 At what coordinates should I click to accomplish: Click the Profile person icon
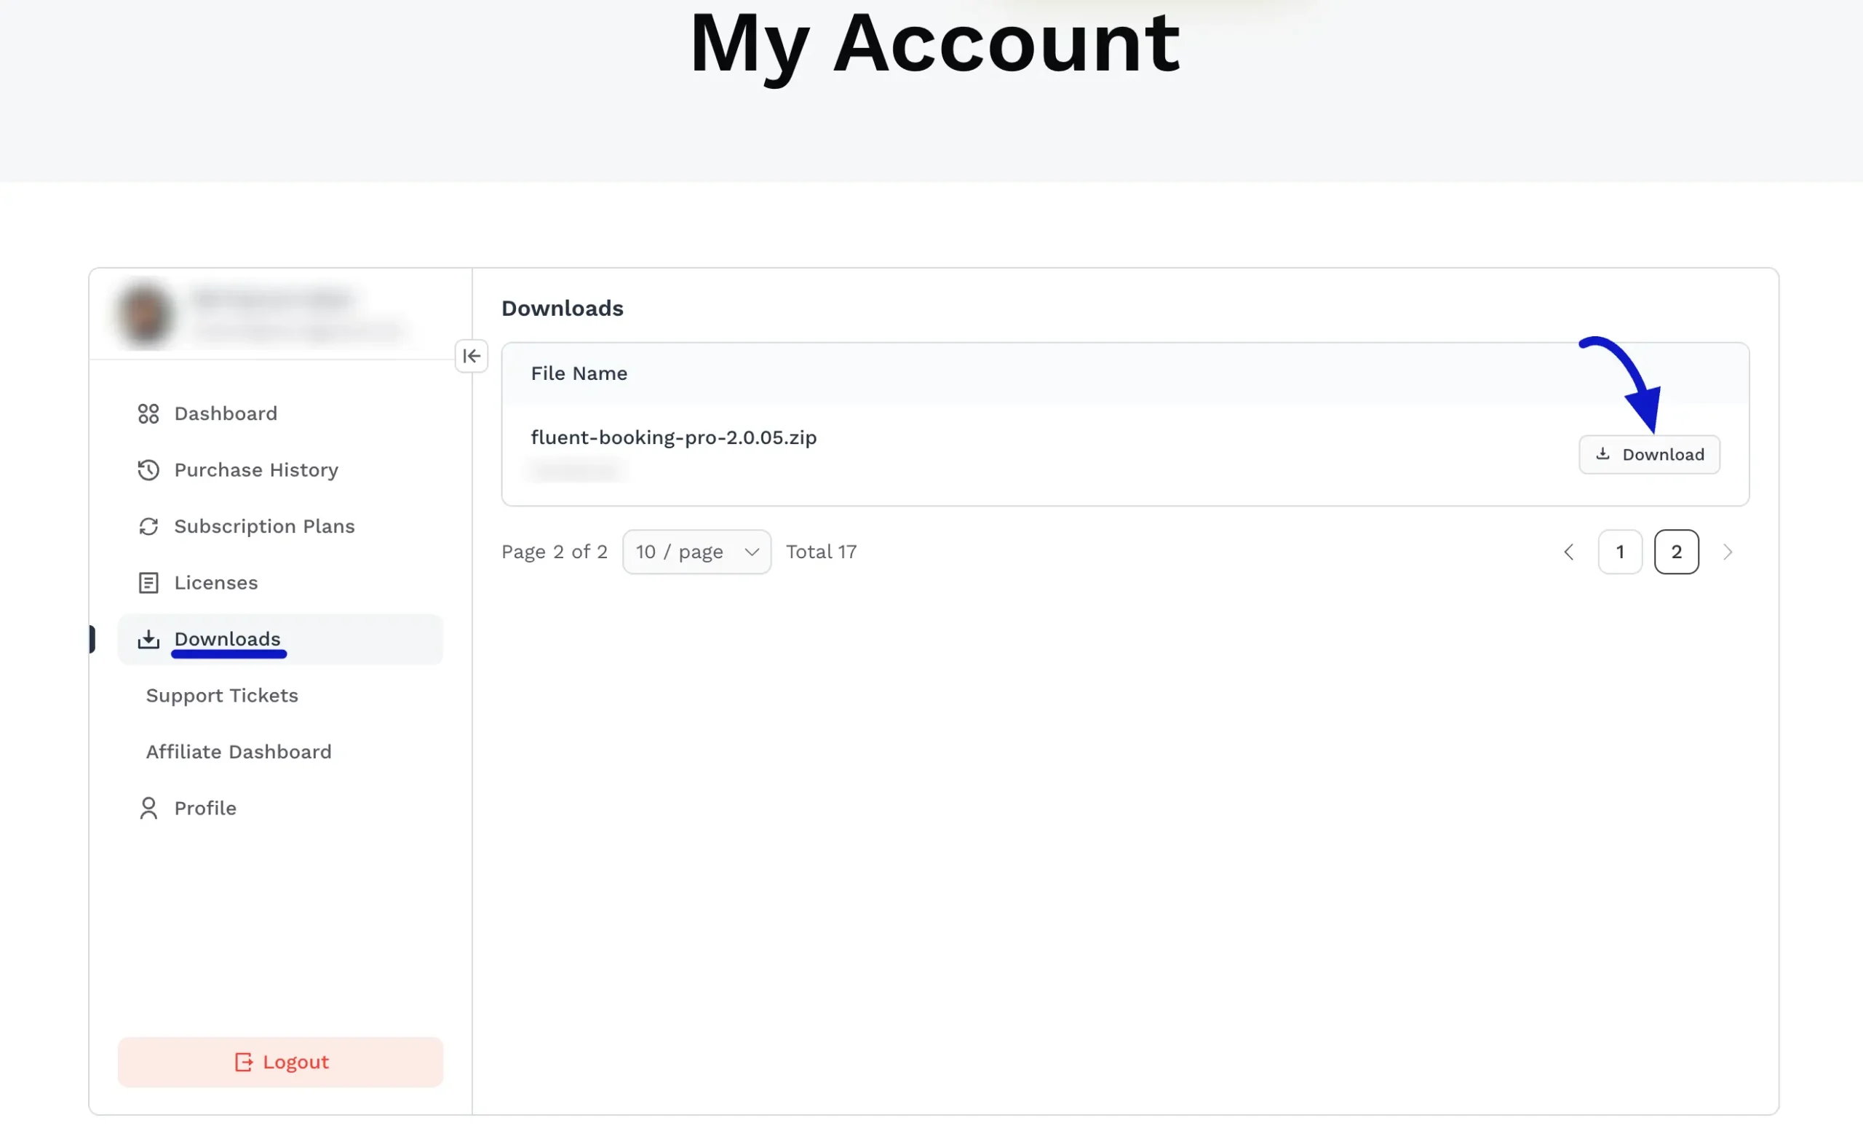pos(148,809)
